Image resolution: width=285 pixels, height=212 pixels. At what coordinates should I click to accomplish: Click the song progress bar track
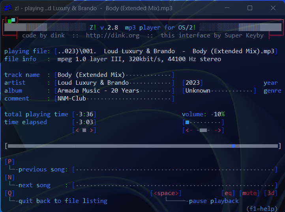tap(143, 146)
